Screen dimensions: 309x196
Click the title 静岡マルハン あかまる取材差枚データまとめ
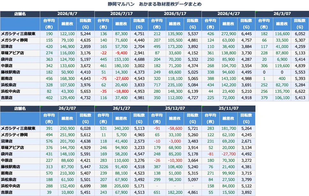point(154,4)
